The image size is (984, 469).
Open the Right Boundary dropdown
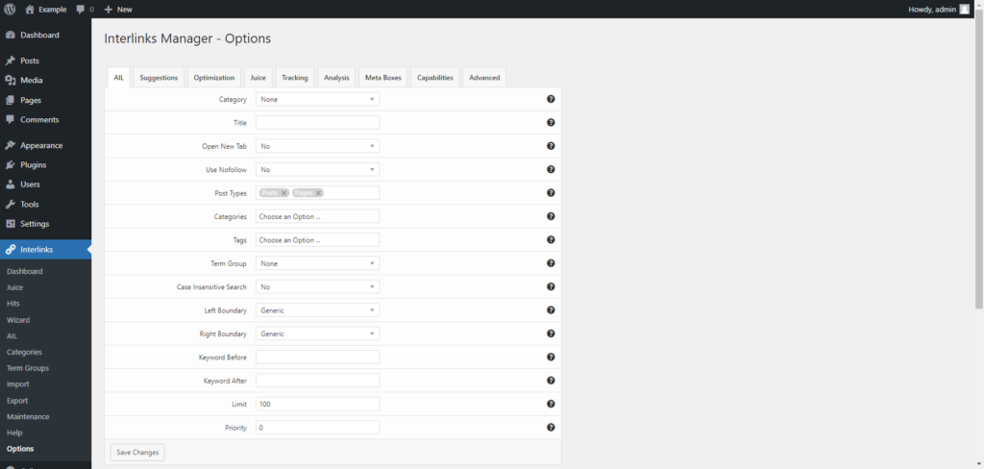(317, 333)
